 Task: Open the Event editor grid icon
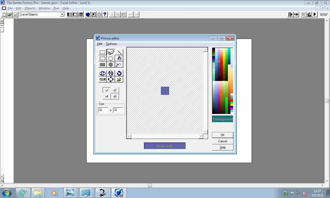click(x=81, y=14)
